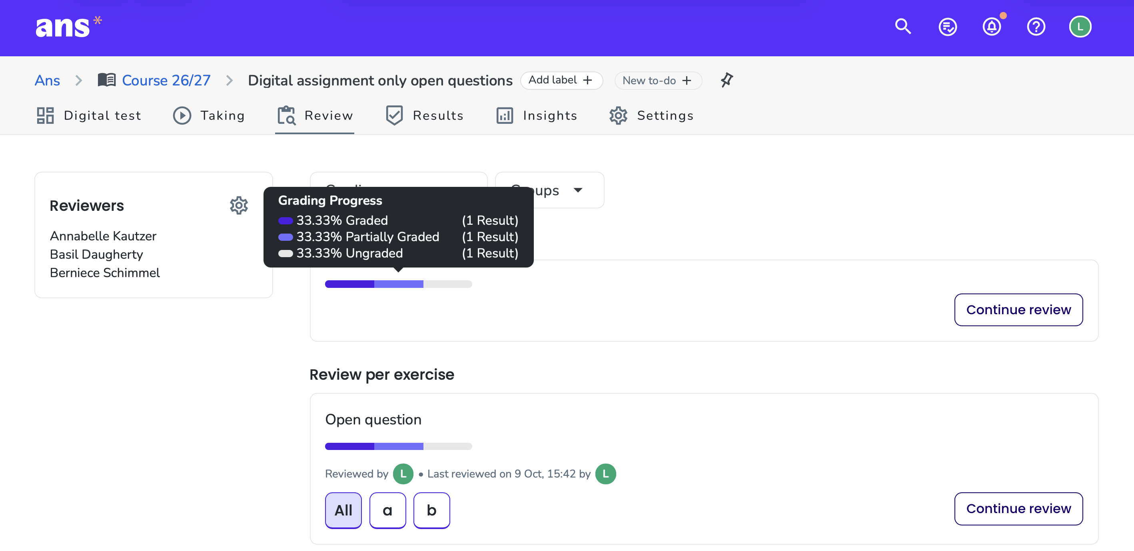Image resolution: width=1134 pixels, height=551 pixels.
Task: Add a label to the assignment
Action: [x=561, y=81]
